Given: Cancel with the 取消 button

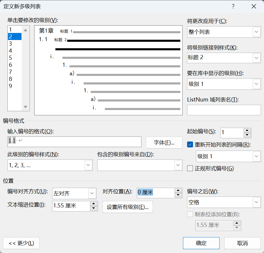Looking at the screenshot, I should click(x=242, y=243).
